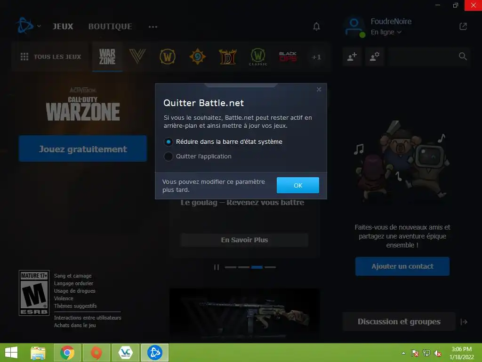Select the Warzone game tab
The height and width of the screenshot is (362, 482).
107,57
